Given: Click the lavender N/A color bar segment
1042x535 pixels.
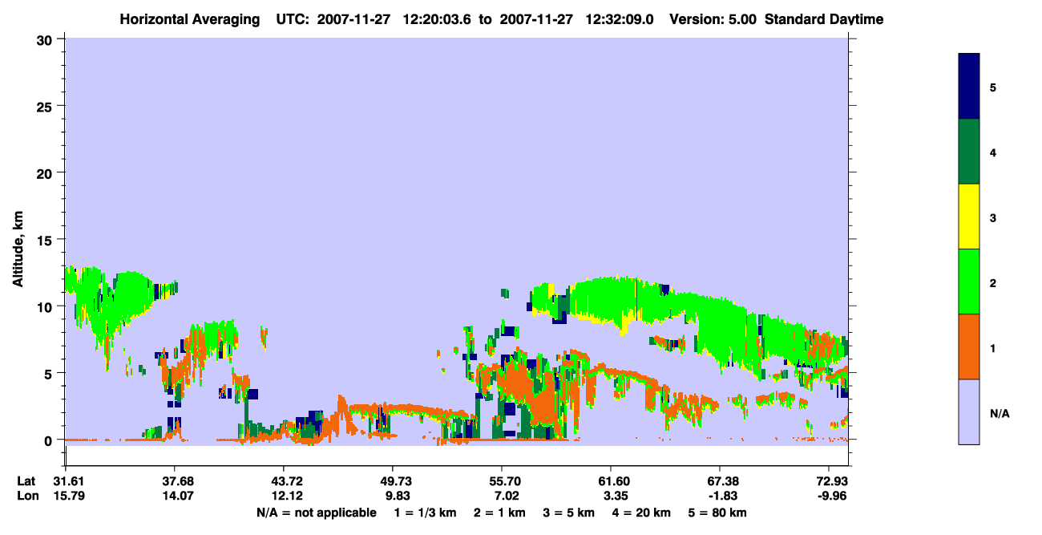Looking at the screenshot, I should (968, 411).
